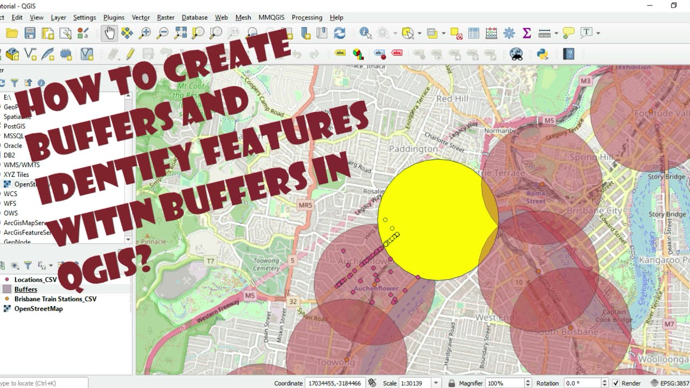The width and height of the screenshot is (690, 388).
Task: Toggle the scale lock padlock icon
Action: 452,383
